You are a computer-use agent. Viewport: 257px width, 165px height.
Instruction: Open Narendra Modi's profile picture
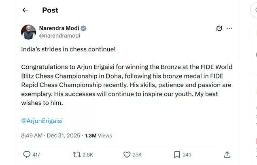coord(28,32)
